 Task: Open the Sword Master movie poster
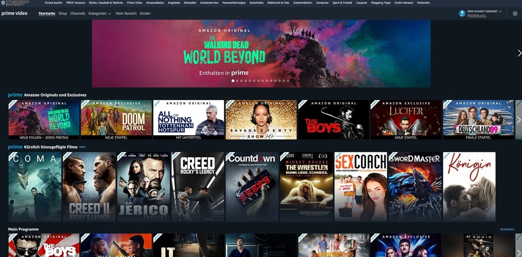[x=415, y=187]
